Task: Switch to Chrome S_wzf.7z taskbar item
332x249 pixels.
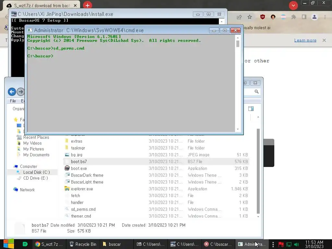Action: pyautogui.click(x=49, y=244)
